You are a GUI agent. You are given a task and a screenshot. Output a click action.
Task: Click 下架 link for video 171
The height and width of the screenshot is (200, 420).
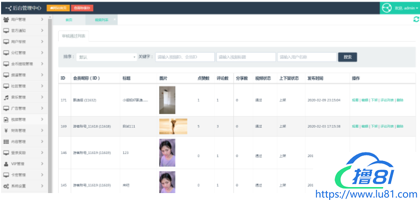pos(374,100)
